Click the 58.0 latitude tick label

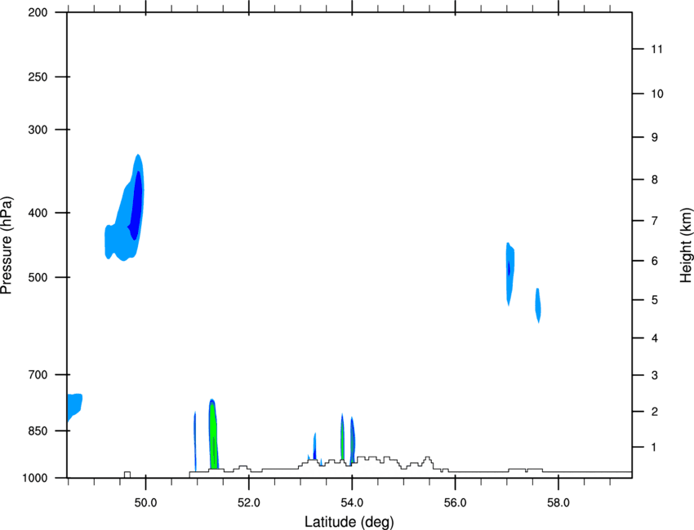(558, 503)
